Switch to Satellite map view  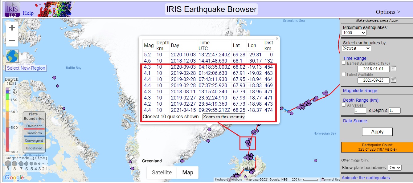[162, 173]
